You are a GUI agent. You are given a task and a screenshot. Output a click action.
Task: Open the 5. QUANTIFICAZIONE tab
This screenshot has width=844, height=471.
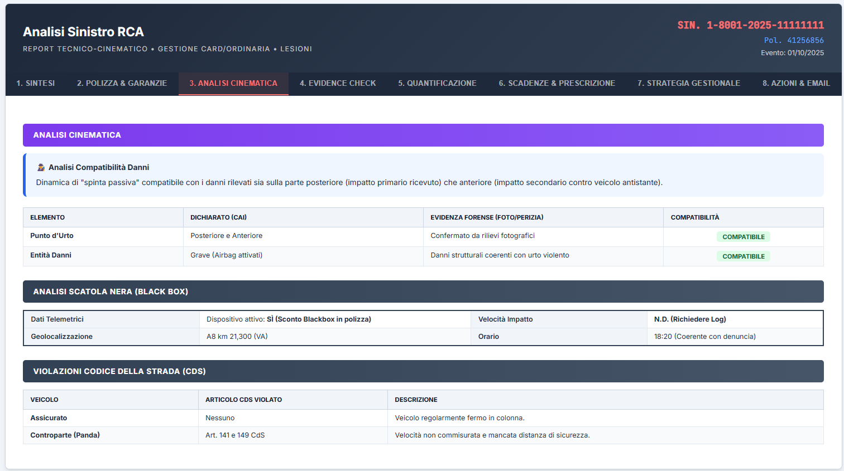click(x=437, y=83)
